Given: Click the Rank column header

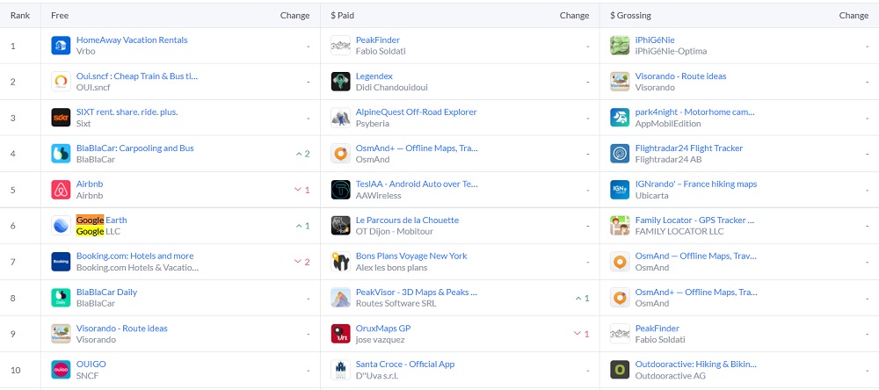Looking at the screenshot, I should [20, 15].
